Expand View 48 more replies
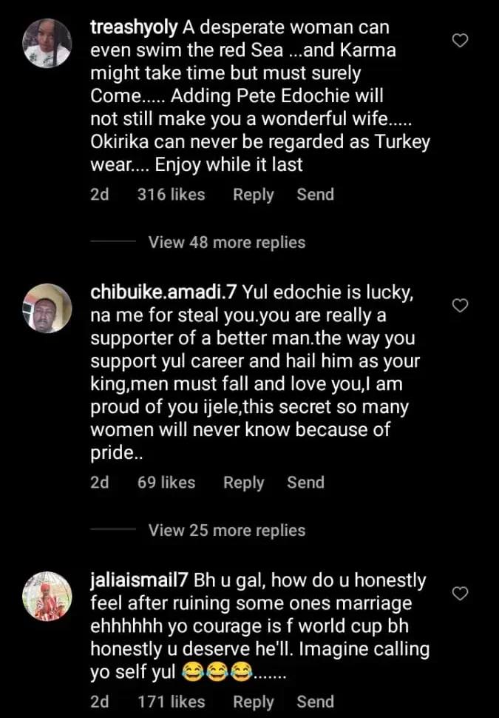Screen dimensions: 499x718 tap(226, 242)
